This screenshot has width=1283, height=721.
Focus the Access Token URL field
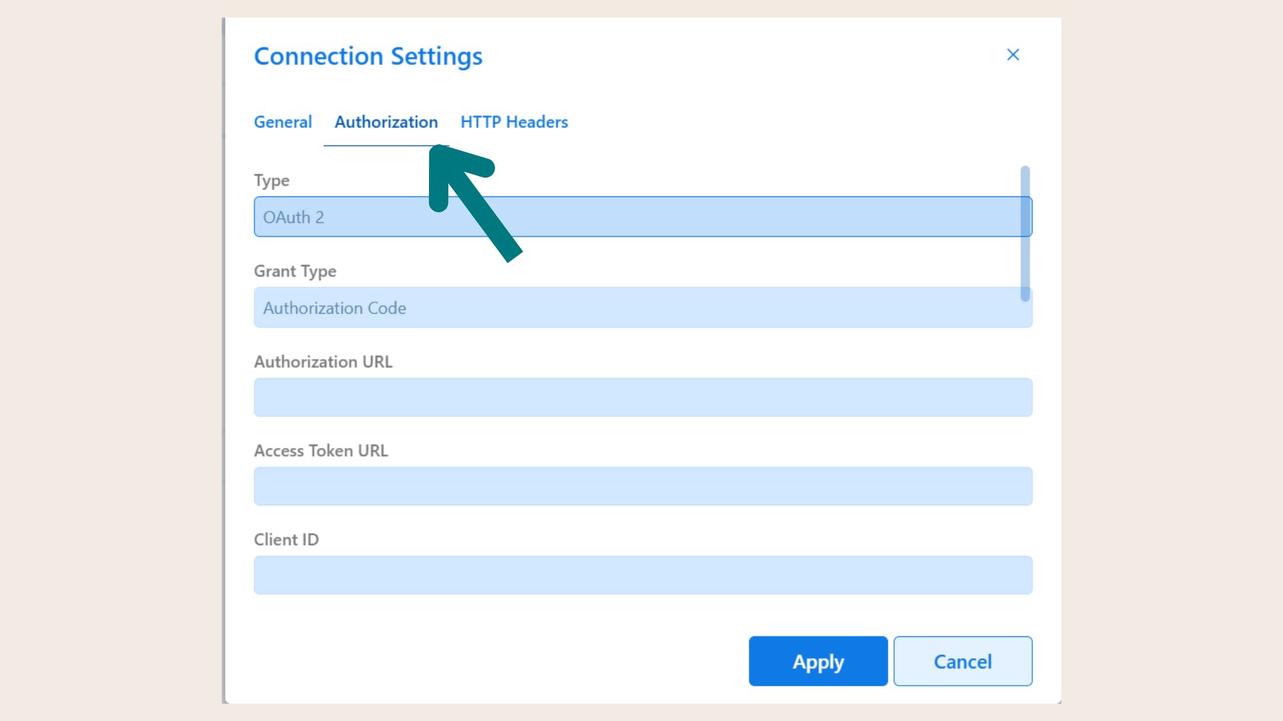pos(641,487)
